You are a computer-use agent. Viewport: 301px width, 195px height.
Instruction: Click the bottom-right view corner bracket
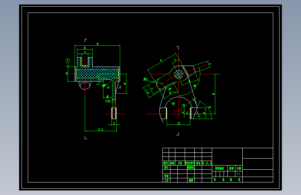click(177, 134)
